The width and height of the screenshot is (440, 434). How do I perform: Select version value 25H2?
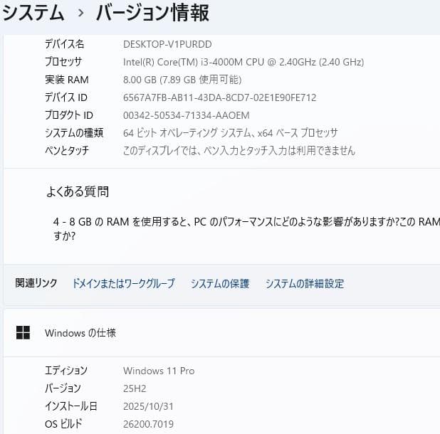(x=135, y=388)
